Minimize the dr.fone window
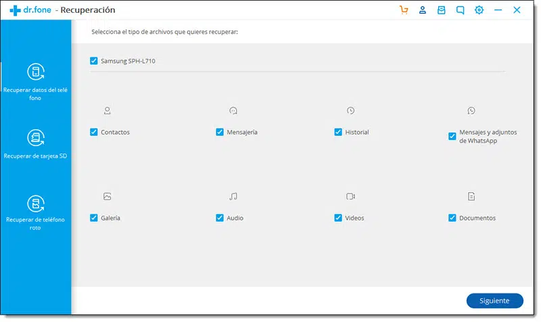541x322 pixels. (x=498, y=10)
